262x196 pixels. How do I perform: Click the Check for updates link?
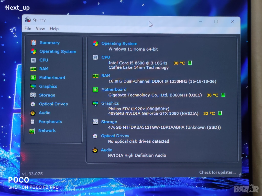point(217,172)
